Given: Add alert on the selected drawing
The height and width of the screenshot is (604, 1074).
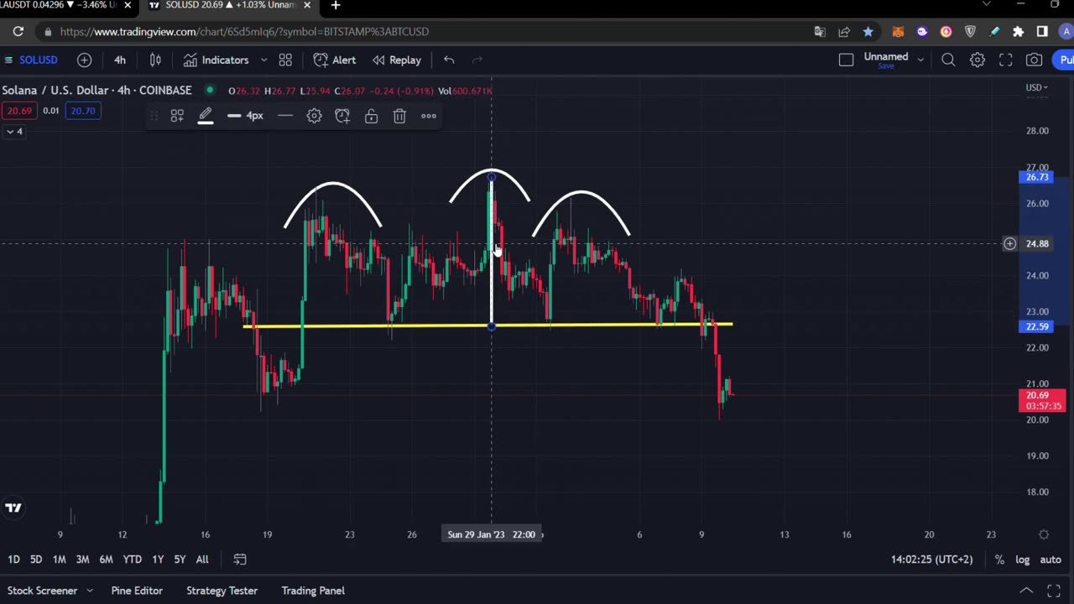Looking at the screenshot, I should point(342,116).
